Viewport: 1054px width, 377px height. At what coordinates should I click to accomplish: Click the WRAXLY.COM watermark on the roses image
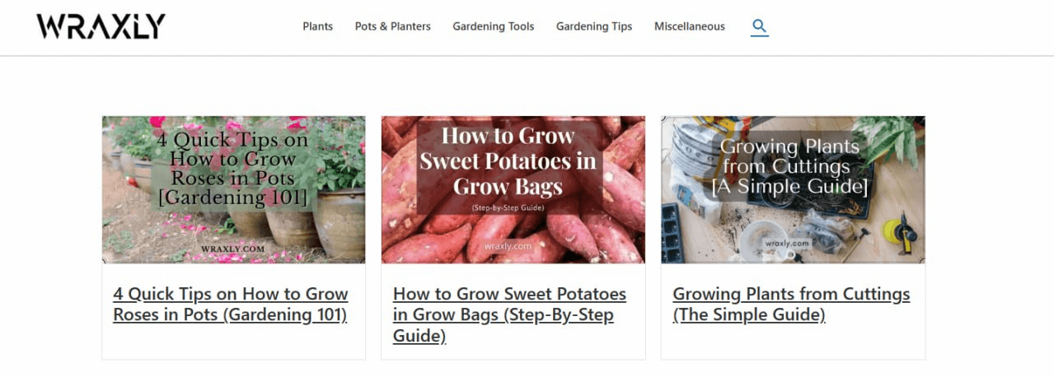pyautogui.click(x=232, y=247)
